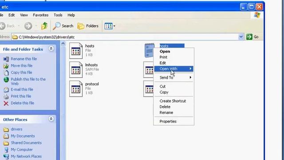Click Print this file
This screenshot has height=160, width=284.
tap(21, 96)
